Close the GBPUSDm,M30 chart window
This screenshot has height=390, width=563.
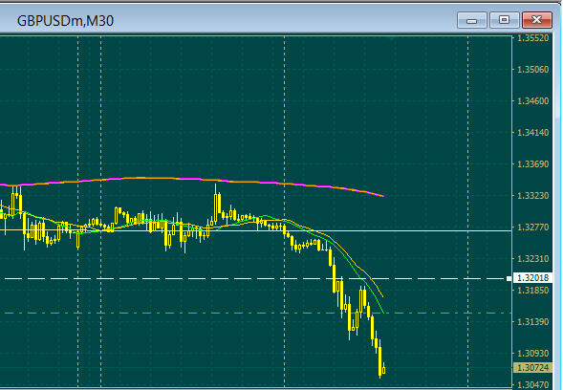click(537, 20)
